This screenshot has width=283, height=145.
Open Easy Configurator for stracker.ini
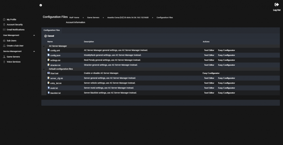pos(226,65)
